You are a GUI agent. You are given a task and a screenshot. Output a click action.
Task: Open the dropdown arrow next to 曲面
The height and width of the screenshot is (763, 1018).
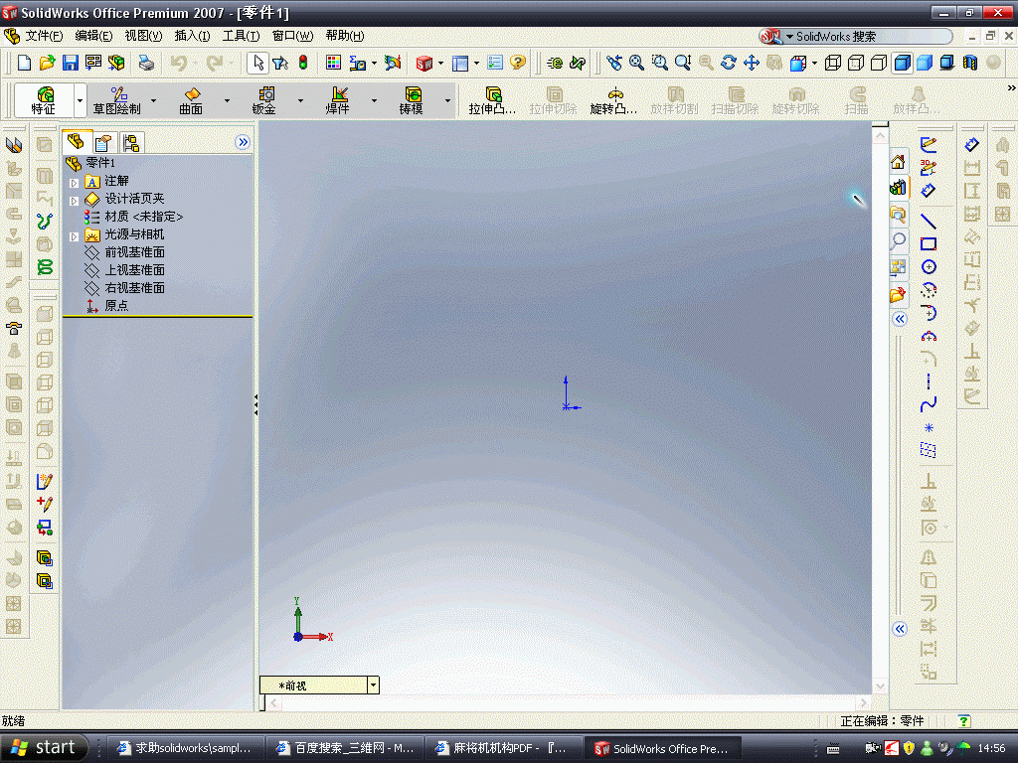click(x=227, y=100)
